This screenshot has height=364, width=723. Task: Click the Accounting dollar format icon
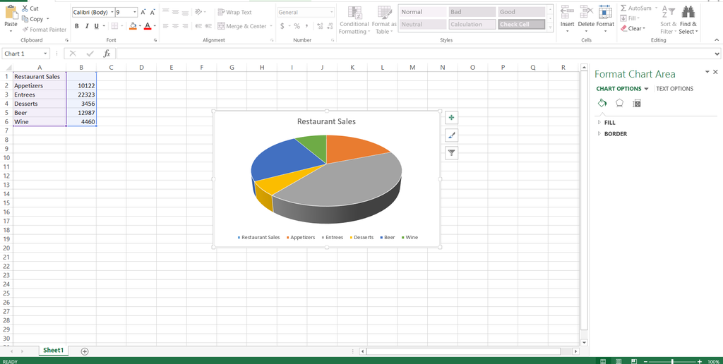[282, 26]
